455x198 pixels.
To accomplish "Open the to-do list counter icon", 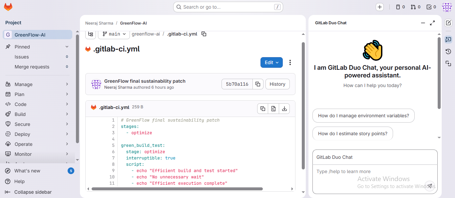I will pos(431,7).
